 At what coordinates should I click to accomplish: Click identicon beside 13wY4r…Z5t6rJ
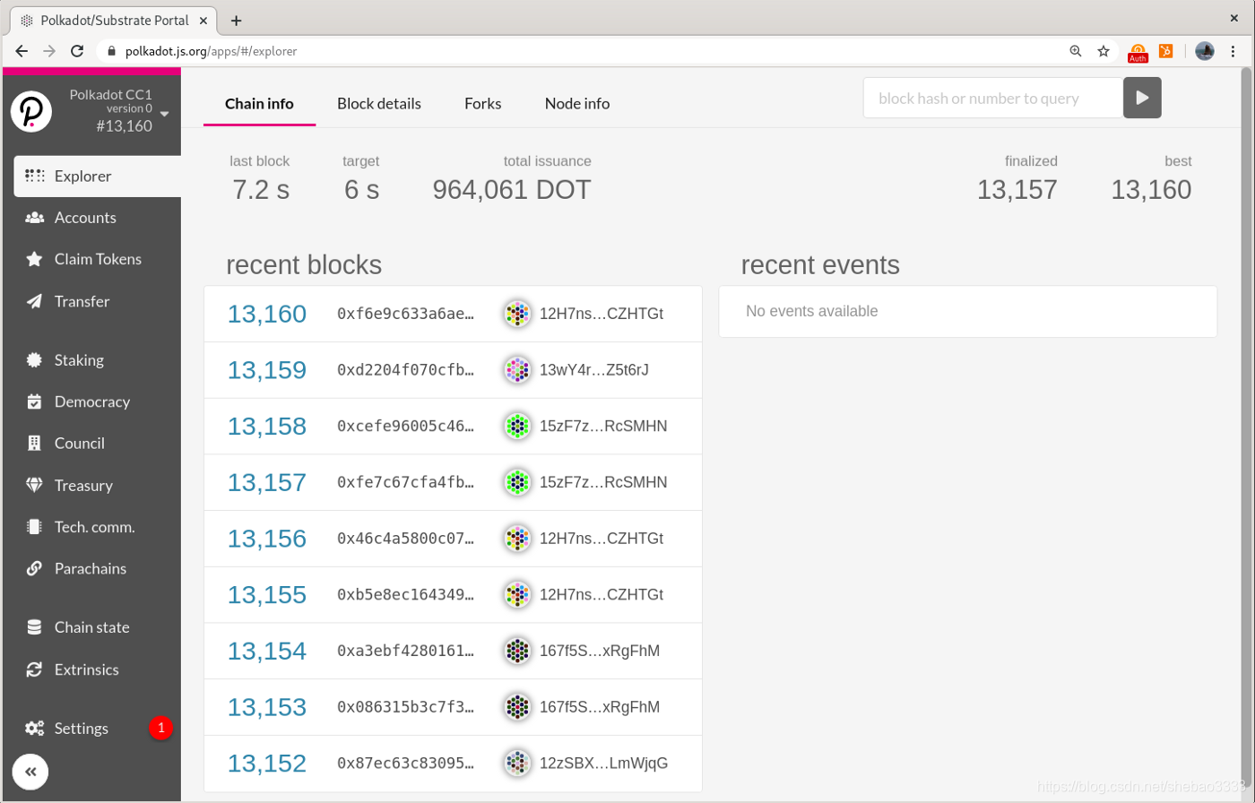[x=516, y=370]
